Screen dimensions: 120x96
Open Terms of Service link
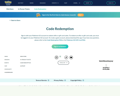(x=41, y=80)
